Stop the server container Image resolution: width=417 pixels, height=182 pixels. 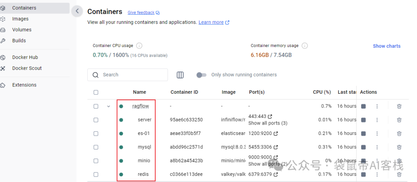pos(363,120)
